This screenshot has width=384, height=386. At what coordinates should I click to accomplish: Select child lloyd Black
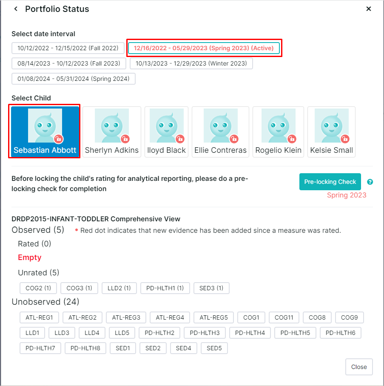click(x=166, y=132)
